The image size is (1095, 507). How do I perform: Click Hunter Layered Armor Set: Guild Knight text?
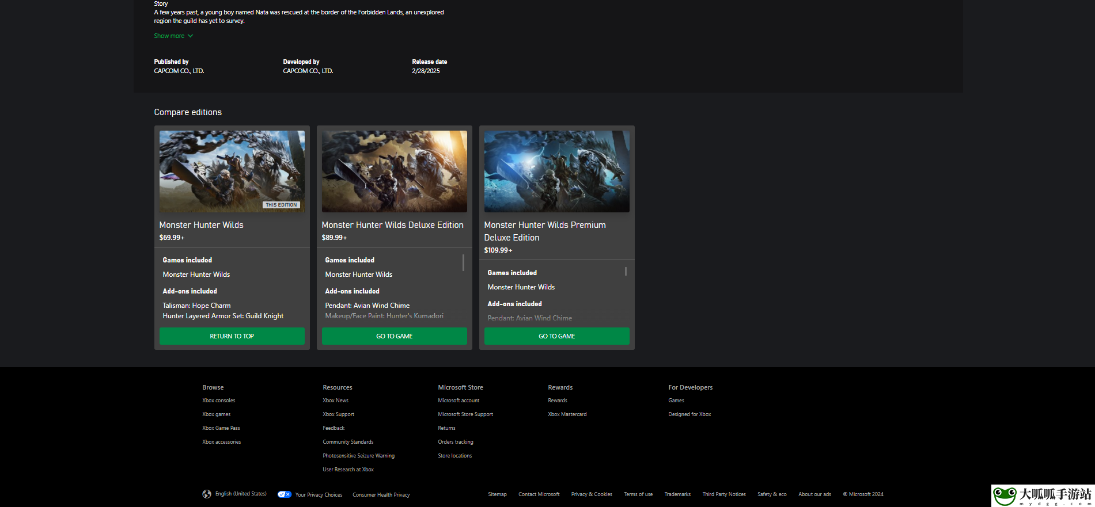tap(223, 316)
